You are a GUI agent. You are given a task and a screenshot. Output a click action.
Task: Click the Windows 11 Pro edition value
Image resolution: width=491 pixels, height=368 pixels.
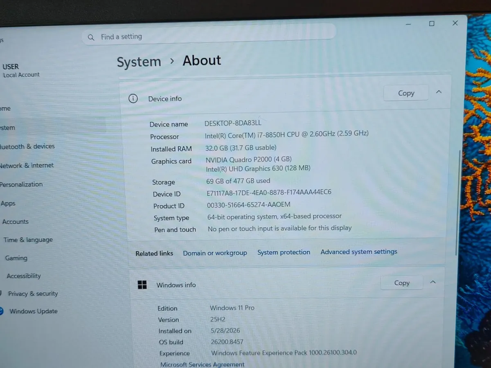coord(232,307)
